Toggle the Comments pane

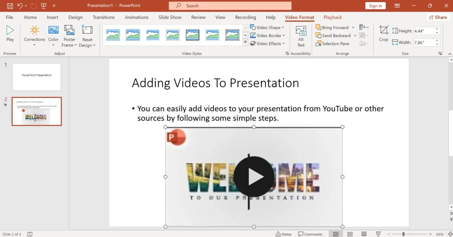click(310, 234)
